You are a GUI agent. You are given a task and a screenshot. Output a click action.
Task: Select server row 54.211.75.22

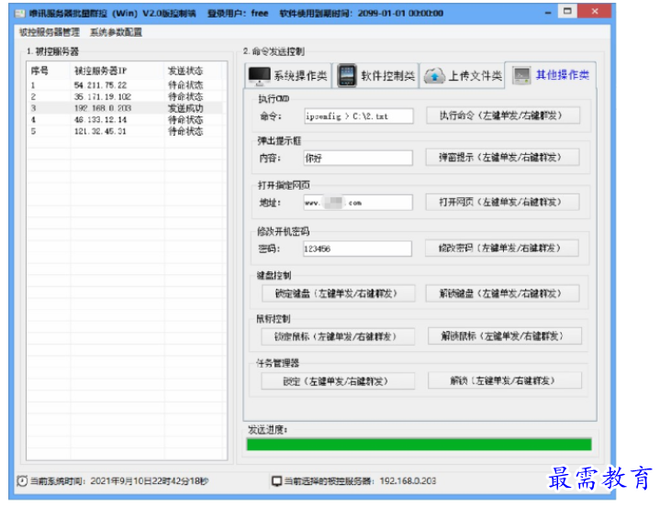click(x=126, y=85)
